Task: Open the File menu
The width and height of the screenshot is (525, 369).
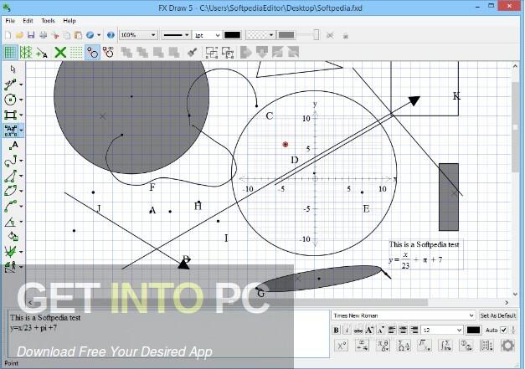Action: (10, 21)
